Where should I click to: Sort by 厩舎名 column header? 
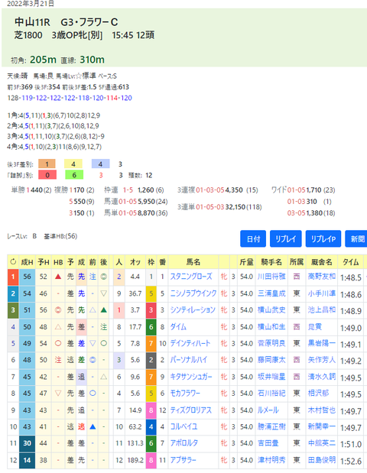[322, 262]
